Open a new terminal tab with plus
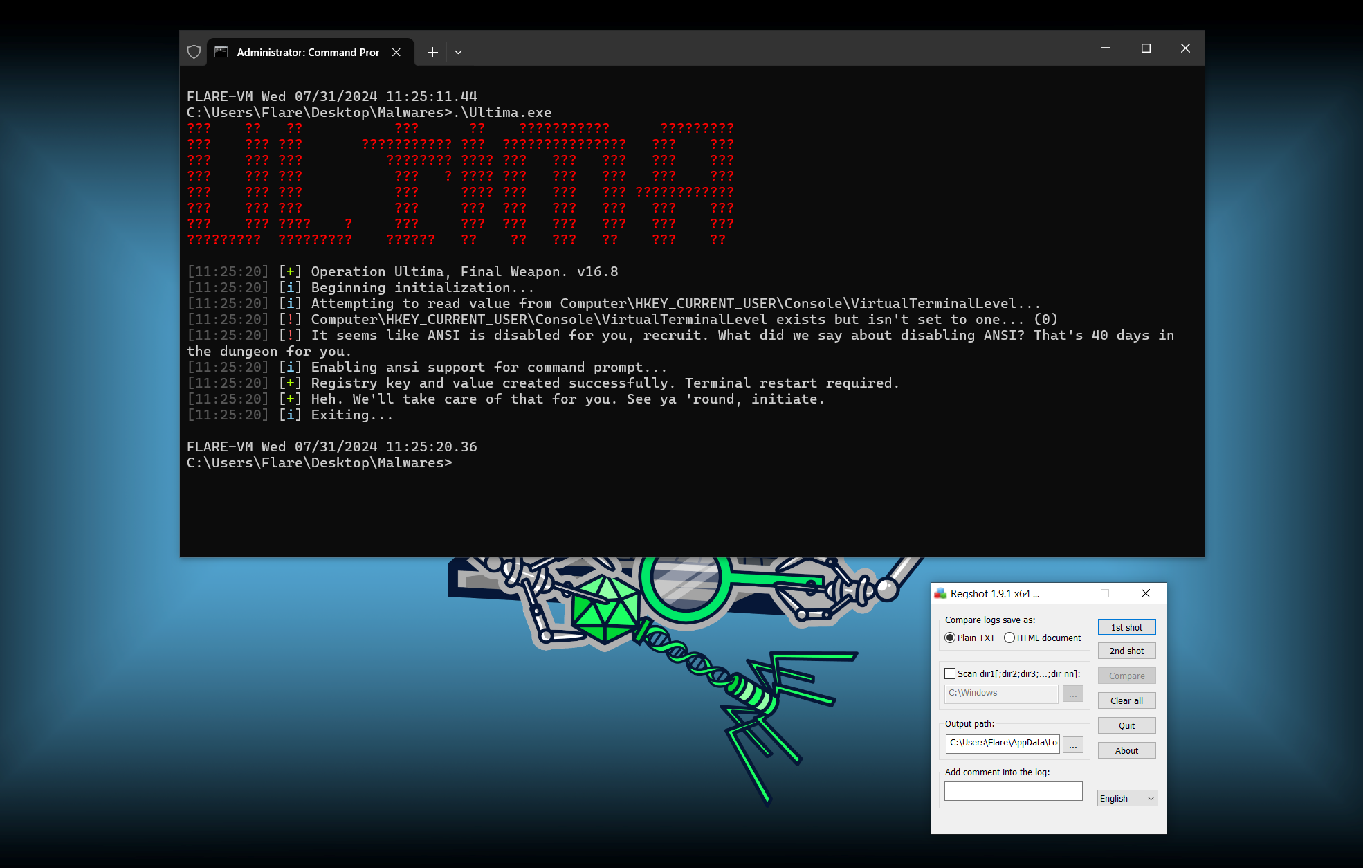 tap(432, 52)
